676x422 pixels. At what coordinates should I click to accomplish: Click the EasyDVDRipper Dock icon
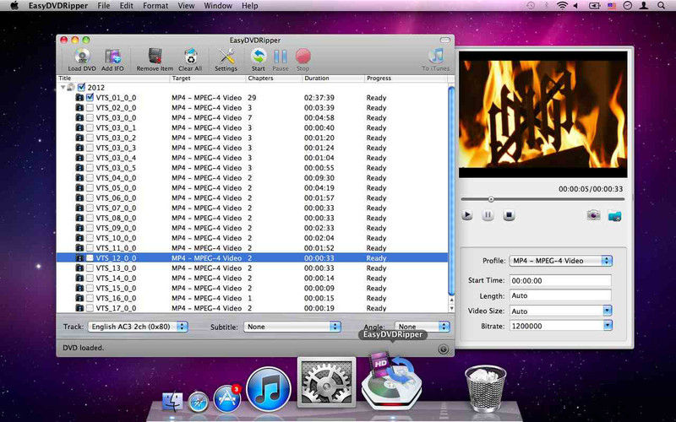[x=391, y=381]
